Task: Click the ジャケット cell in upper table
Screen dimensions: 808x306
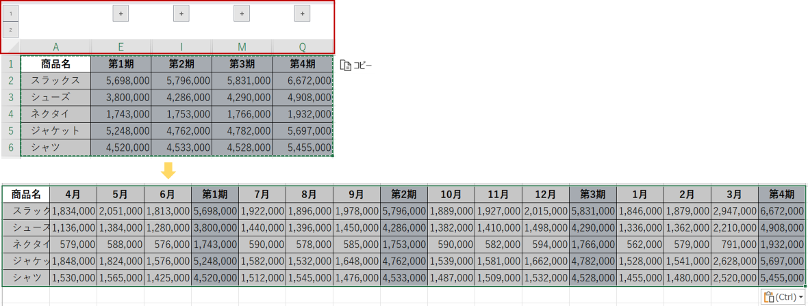Action: coord(55,131)
